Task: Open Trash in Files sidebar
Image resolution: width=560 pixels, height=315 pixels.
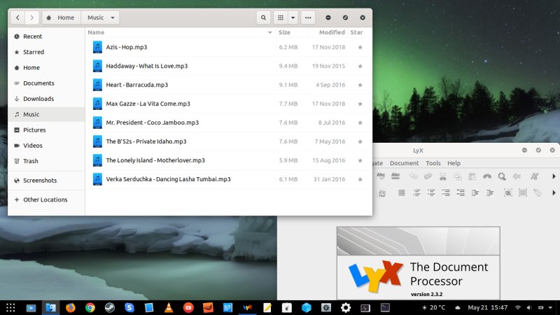Action: 46,161
